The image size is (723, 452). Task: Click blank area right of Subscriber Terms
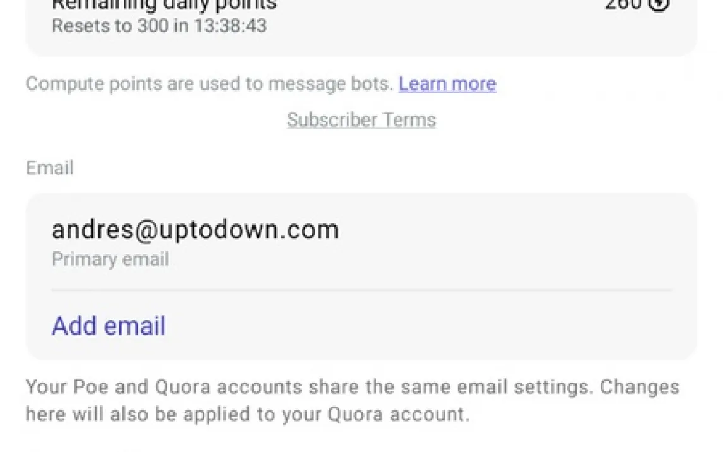pos(568,120)
